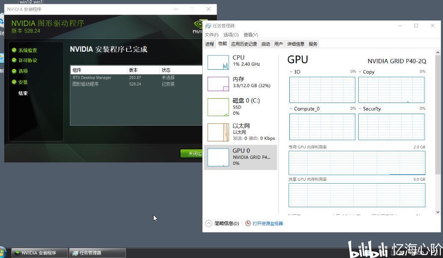The height and width of the screenshot is (258, 443).
Task: Click the Copy engine usage graph
Action: click(391, 90)
